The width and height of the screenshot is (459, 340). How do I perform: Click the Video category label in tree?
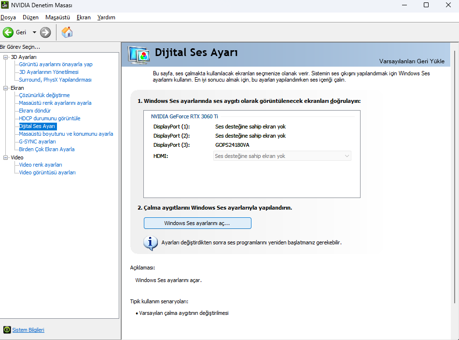(x=17, y=157)
